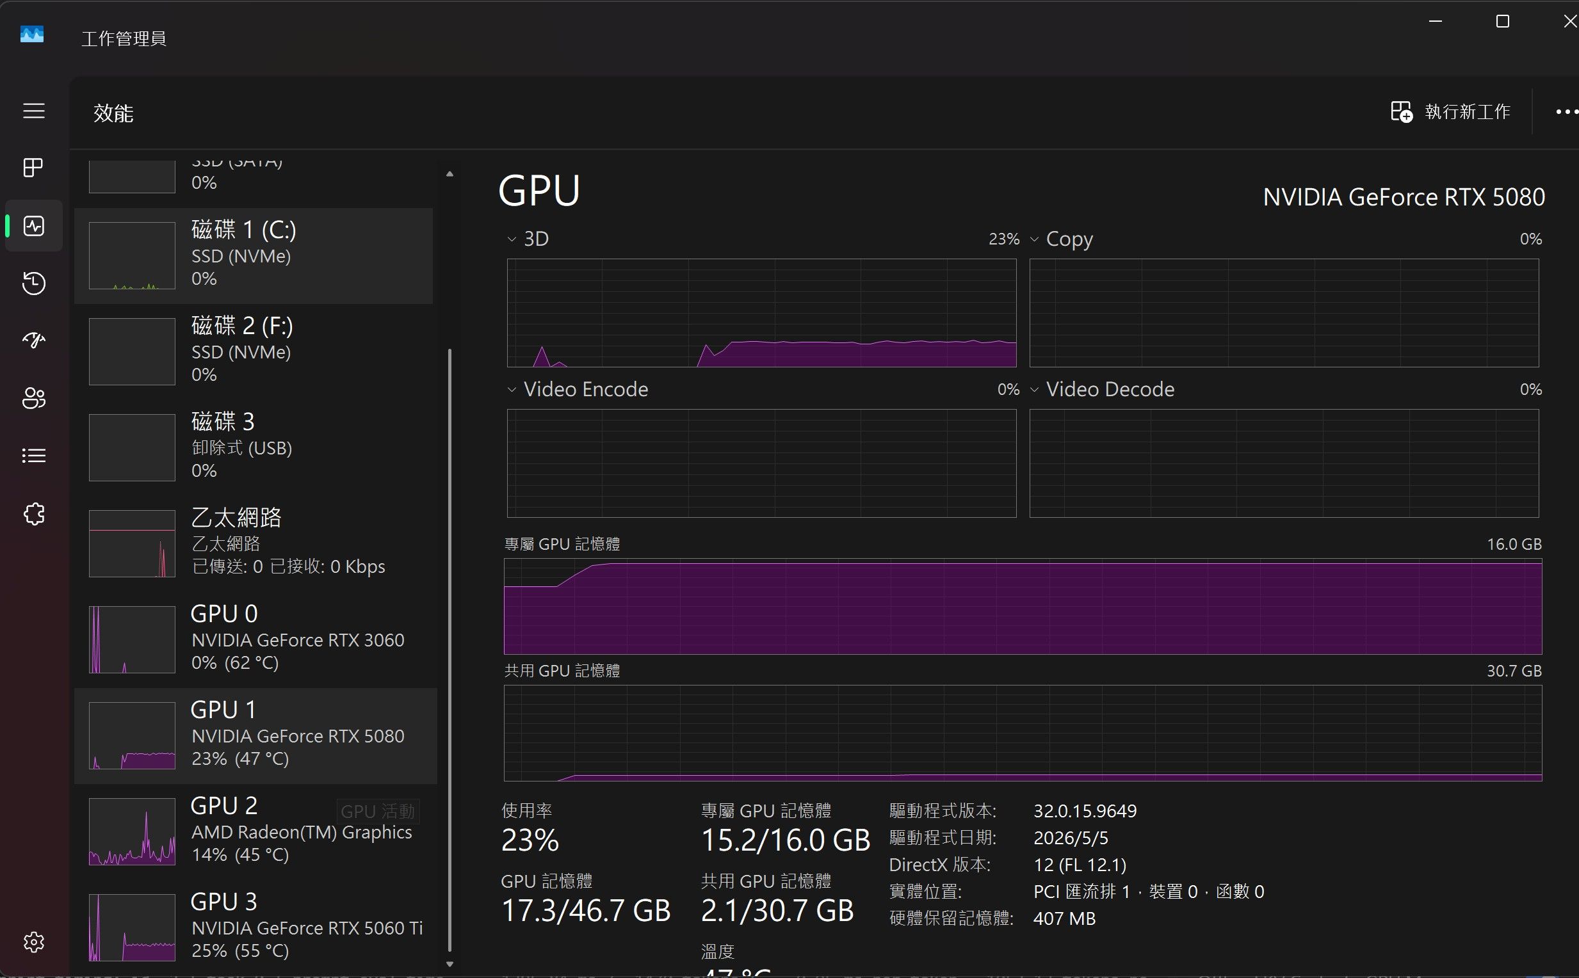Open the Startup apps page icon
Viewport: 1579px width, 978px height.
[x=34, y=341]
